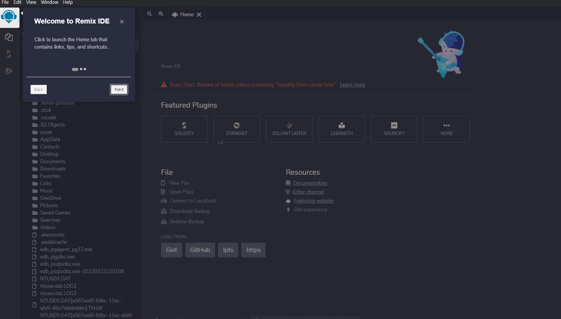Load from https button
This screenshot has height=319, width=561.
(253, 250)
